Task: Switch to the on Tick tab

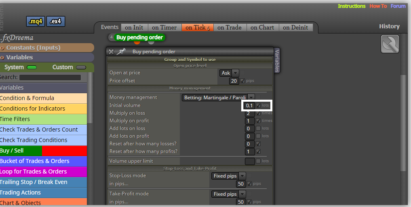Action: [197, 27]
